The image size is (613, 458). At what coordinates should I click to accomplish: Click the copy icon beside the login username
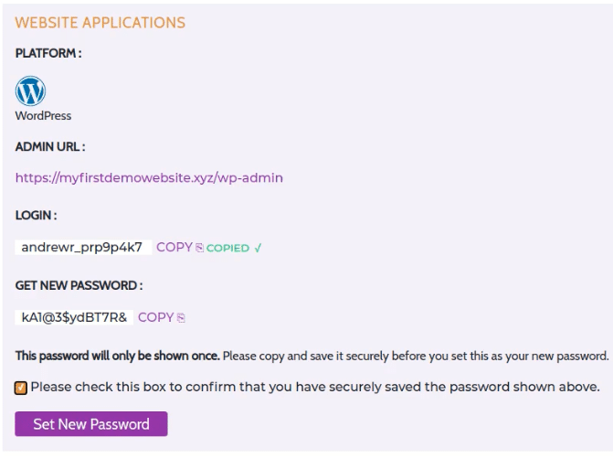[199, 248]
